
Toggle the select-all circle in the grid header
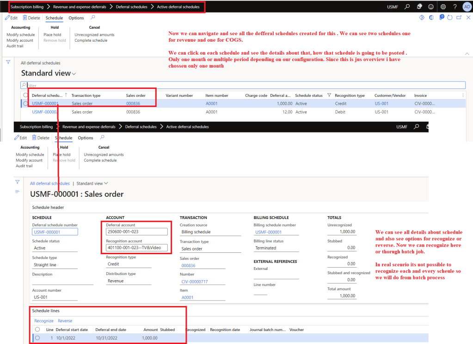click(25, 95)
